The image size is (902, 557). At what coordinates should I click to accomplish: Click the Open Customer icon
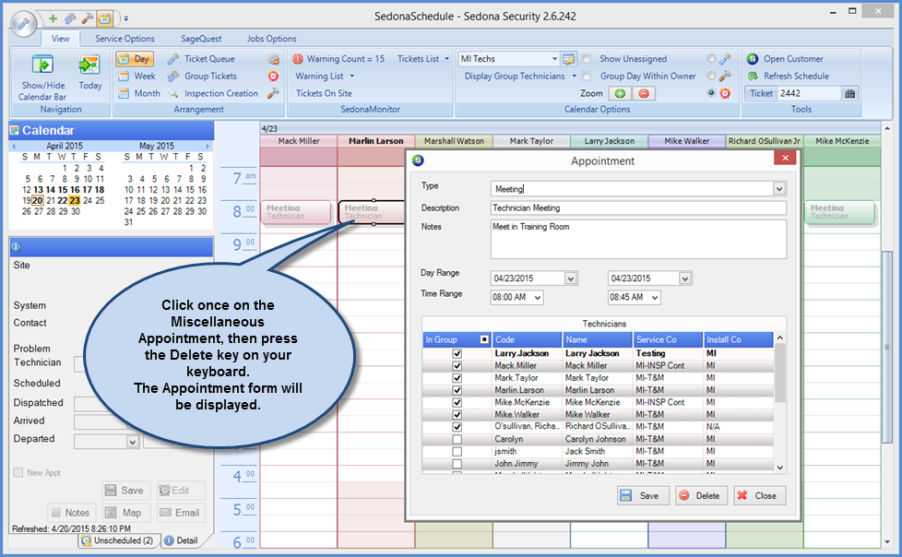click(753, 59)
